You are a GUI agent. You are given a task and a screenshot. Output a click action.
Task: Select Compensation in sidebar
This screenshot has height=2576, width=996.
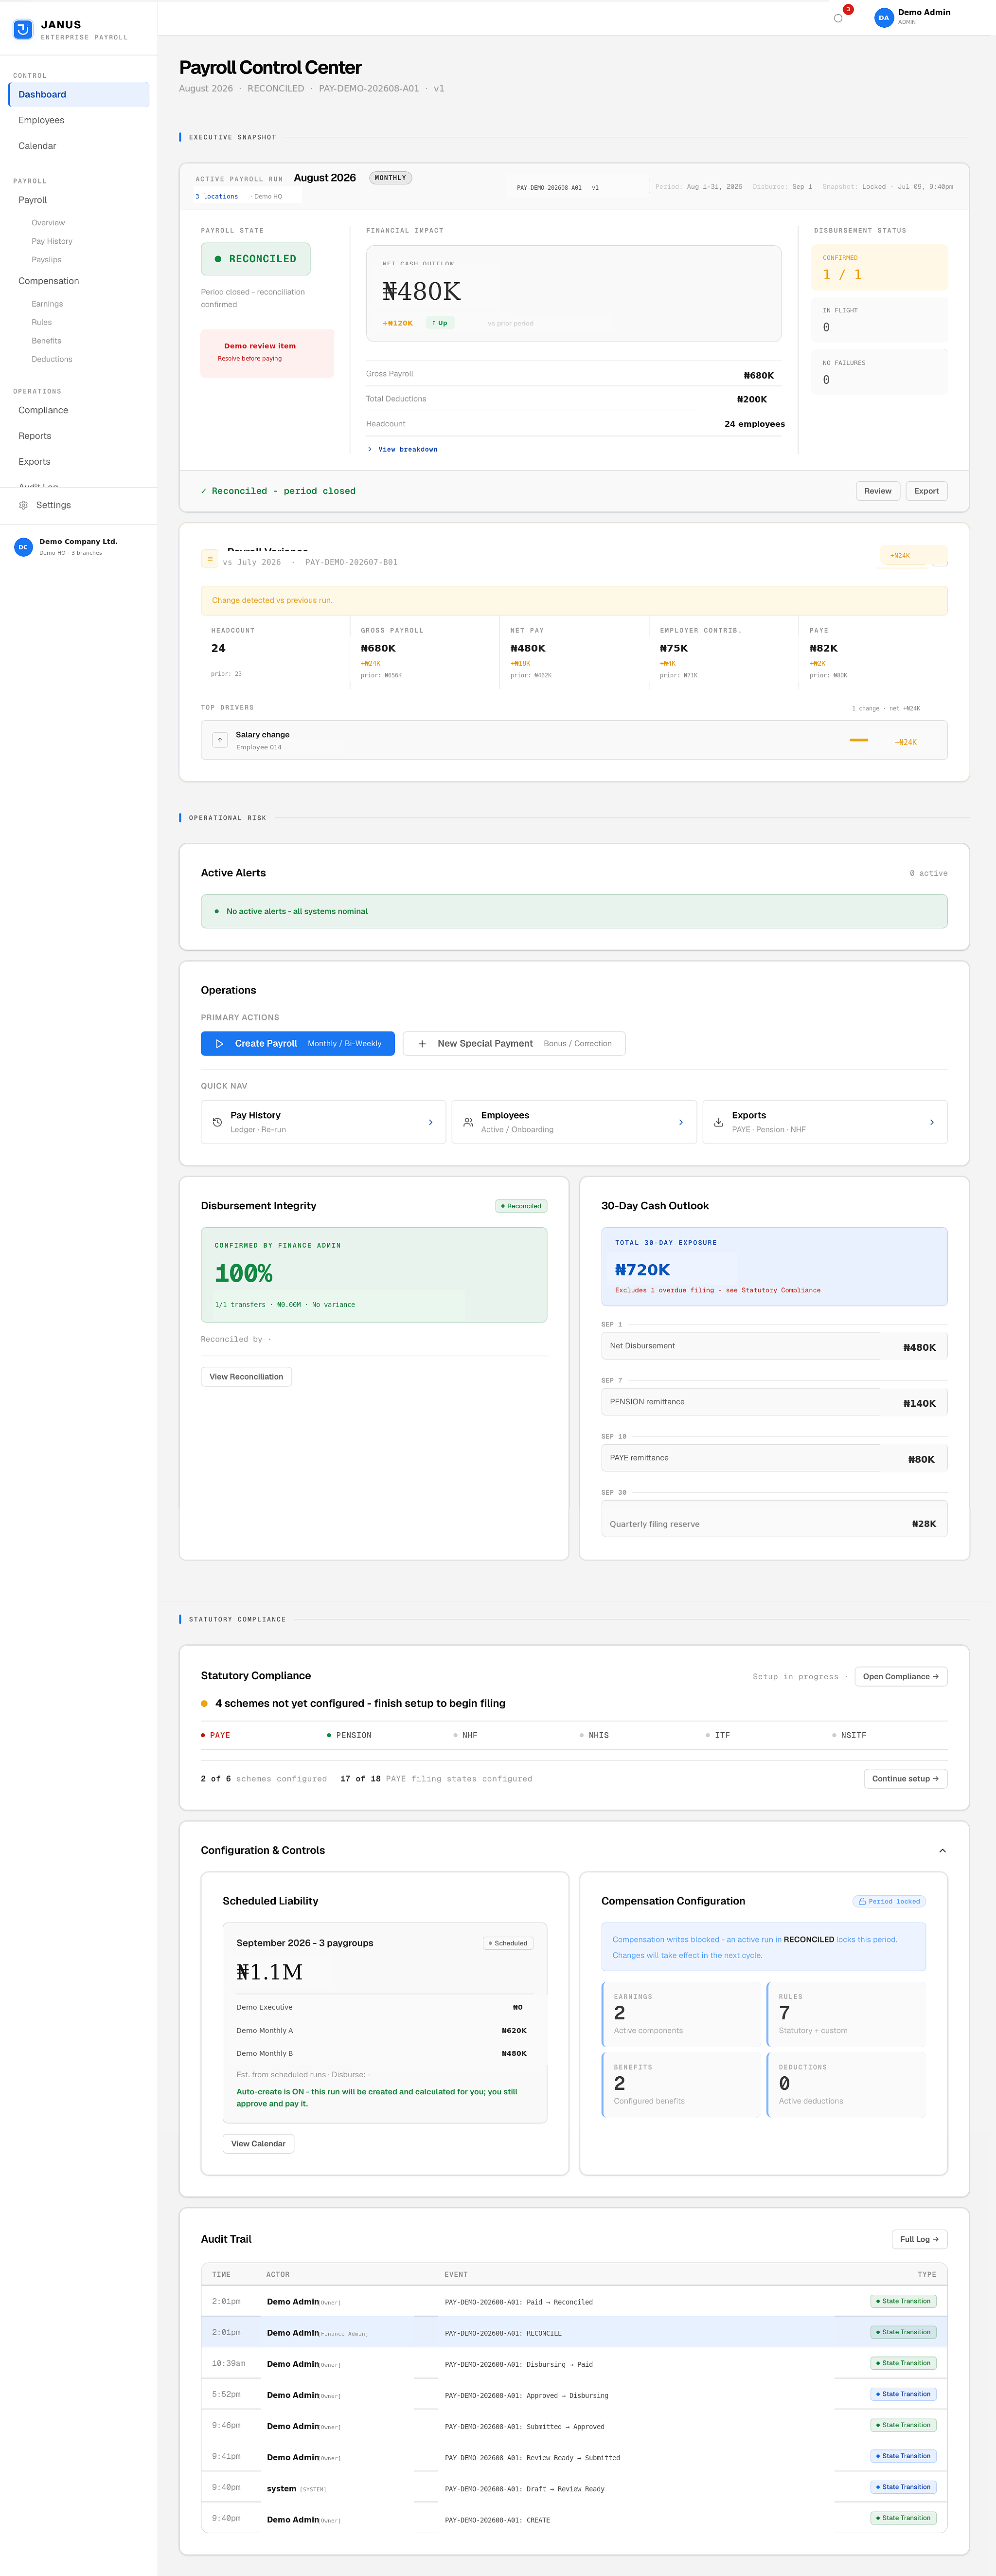pyautogui.click(x=79, y=281)
